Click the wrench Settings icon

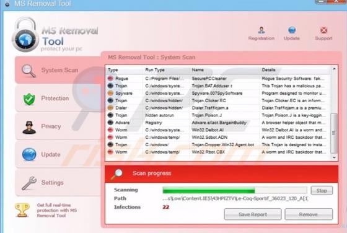tap(29, 183)
